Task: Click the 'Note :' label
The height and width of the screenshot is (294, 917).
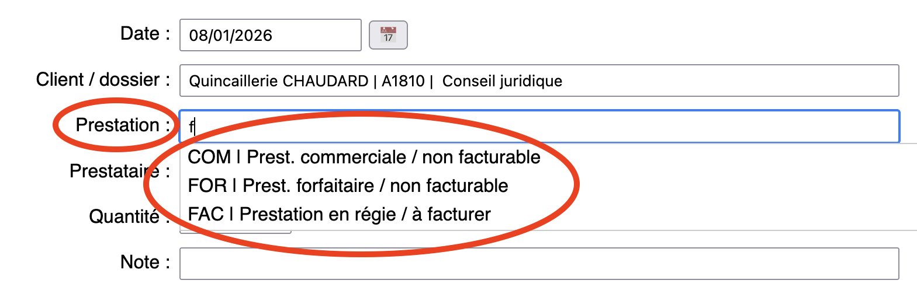Action: [145, 262]
